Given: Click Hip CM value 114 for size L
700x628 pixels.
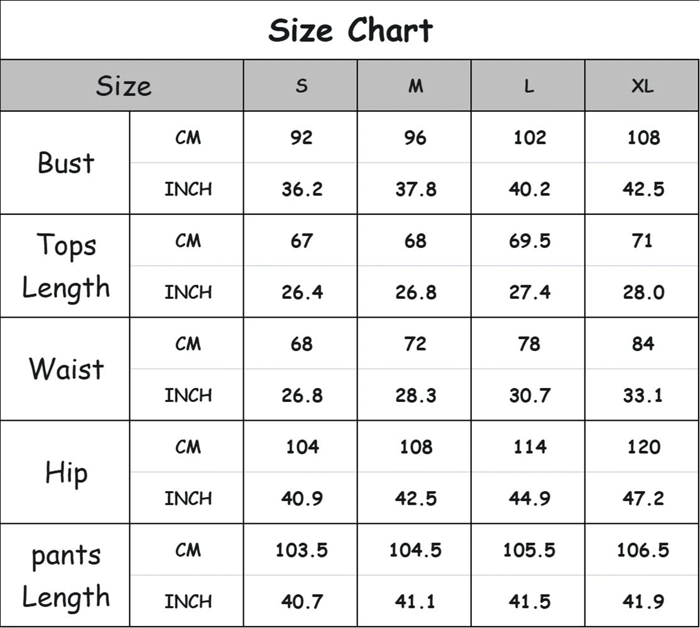Looking at the screenshot, I should click(x=528, y=447).
